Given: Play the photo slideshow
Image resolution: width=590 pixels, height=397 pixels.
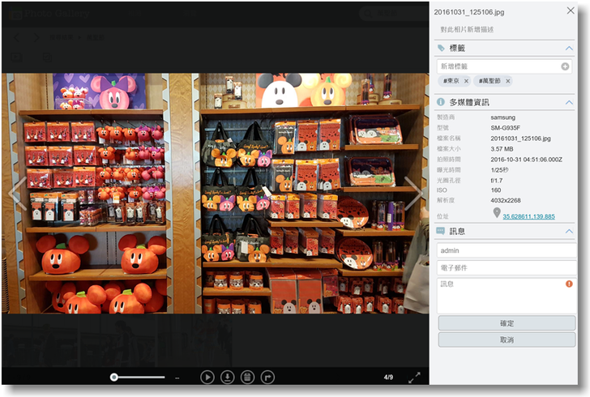Looking at the screenshot, I should [x=207, y=377].
